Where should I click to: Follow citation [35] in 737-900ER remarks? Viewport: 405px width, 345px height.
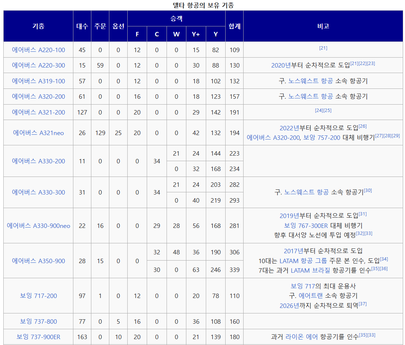[x=363, y=335]
